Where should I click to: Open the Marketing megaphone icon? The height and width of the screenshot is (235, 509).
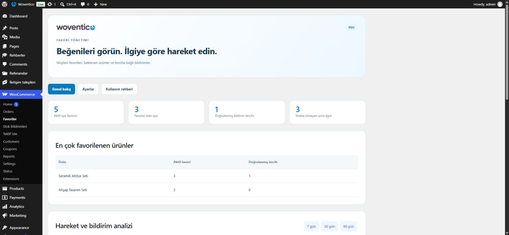point(5,215)
